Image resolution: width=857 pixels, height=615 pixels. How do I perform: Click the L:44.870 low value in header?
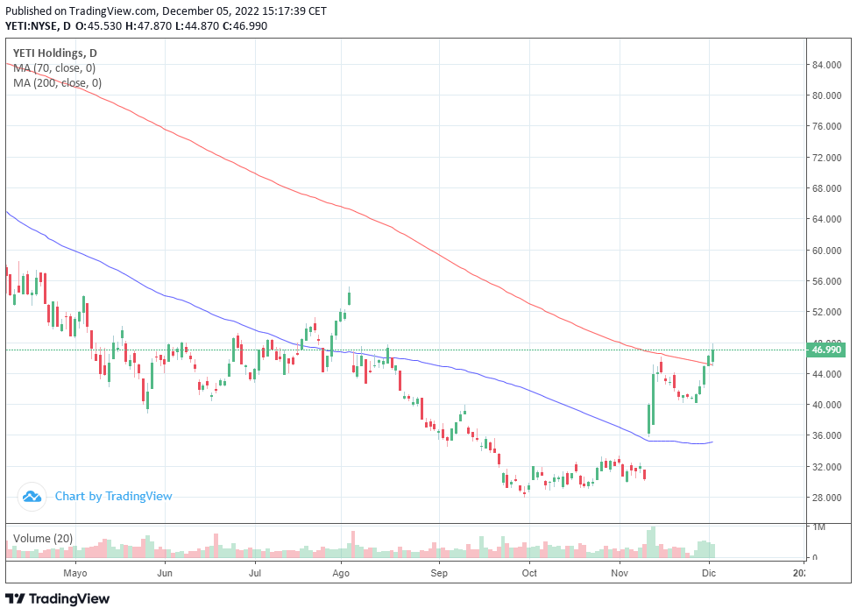197,25
